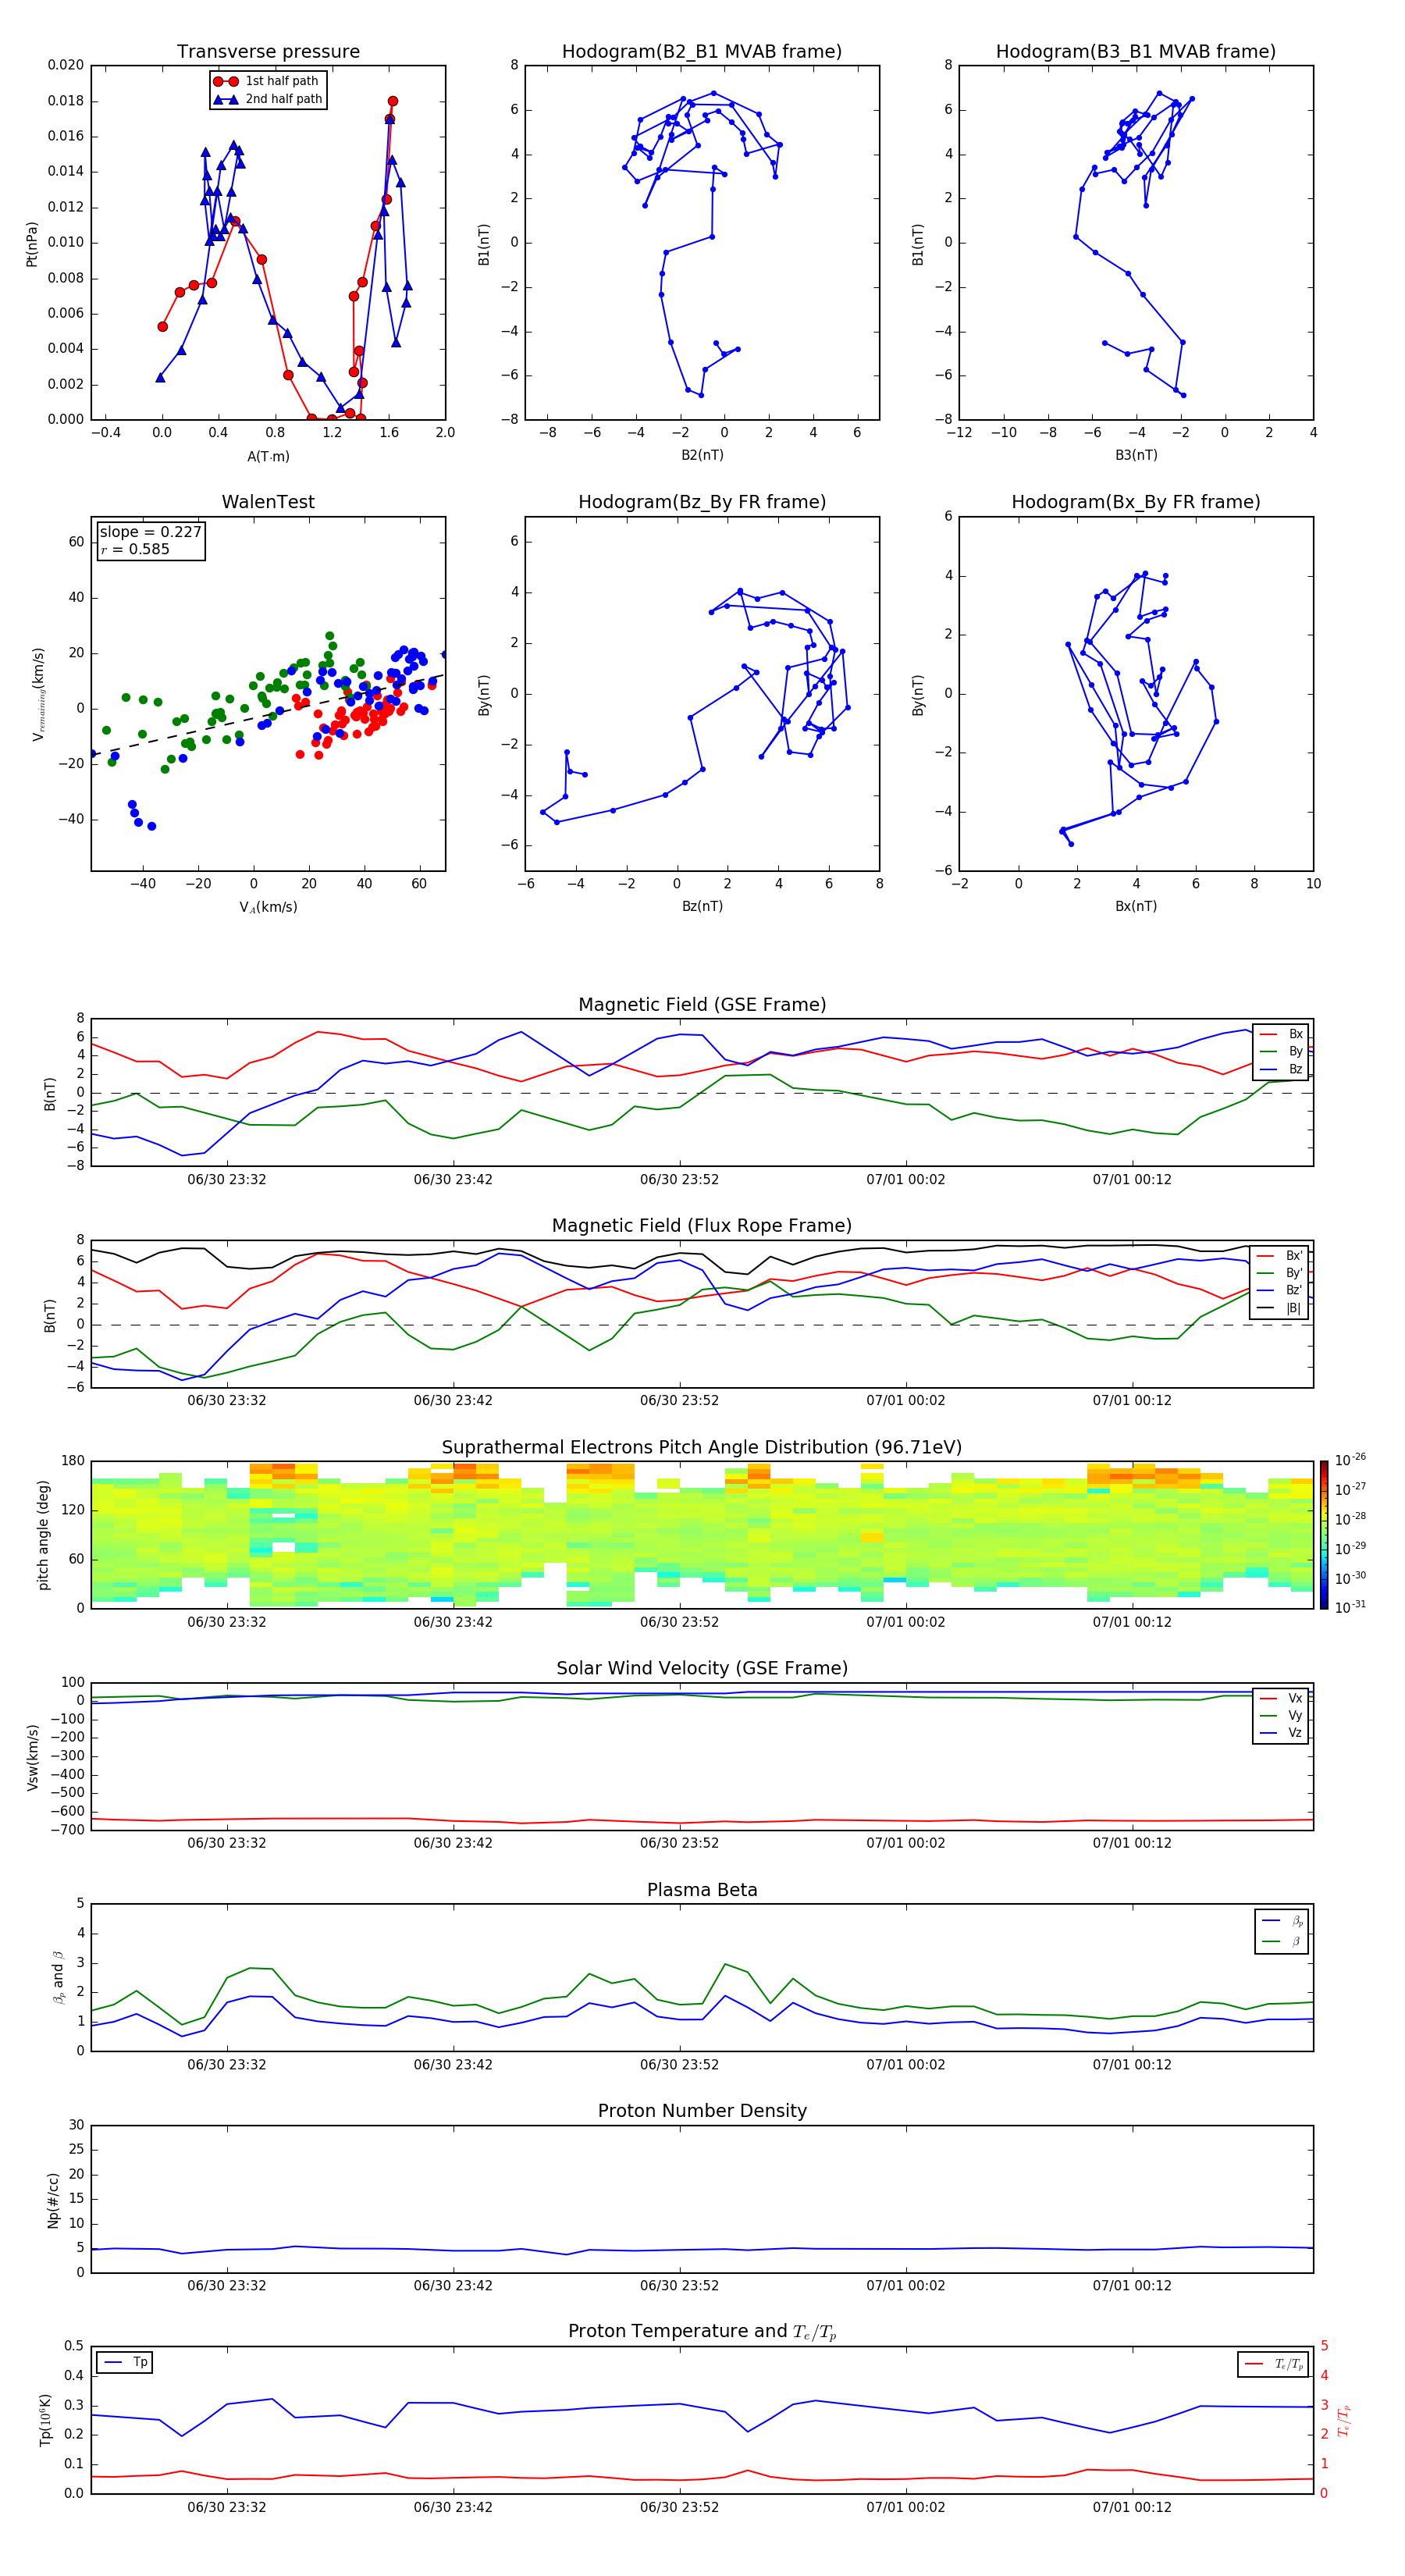The image size is (1405, 2576).
Task: Select the 'Hodogram(B2_B1 MVAB frame)' title
Action: click(x=702, y=52)
